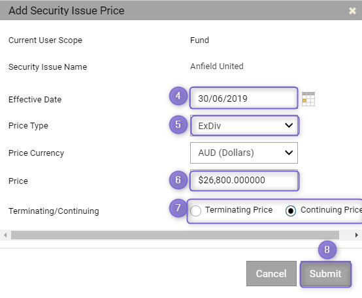Click the 'Effective Date' label
Screen dimensions: 362x298
(x=35, y=100)
